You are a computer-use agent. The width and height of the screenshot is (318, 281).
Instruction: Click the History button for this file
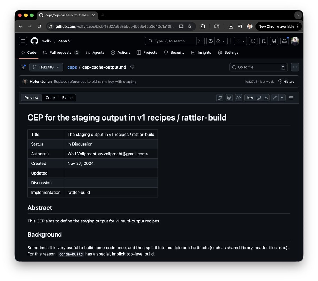(286, 81)
